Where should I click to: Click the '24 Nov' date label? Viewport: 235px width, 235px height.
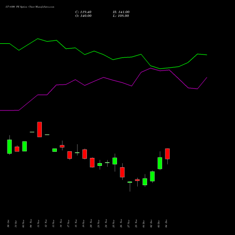(106, 224)
